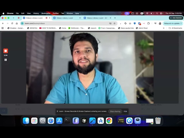Screen dimensions: 184x138
Task: Open the News saudia links bookmark
Action: tap(126, 28)
